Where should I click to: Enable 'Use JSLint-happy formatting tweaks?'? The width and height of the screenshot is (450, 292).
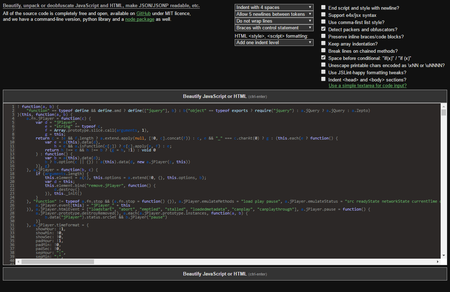324,72
